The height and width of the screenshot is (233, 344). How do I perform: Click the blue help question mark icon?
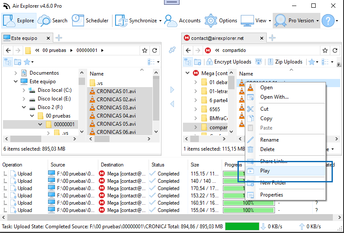(328, 21)
